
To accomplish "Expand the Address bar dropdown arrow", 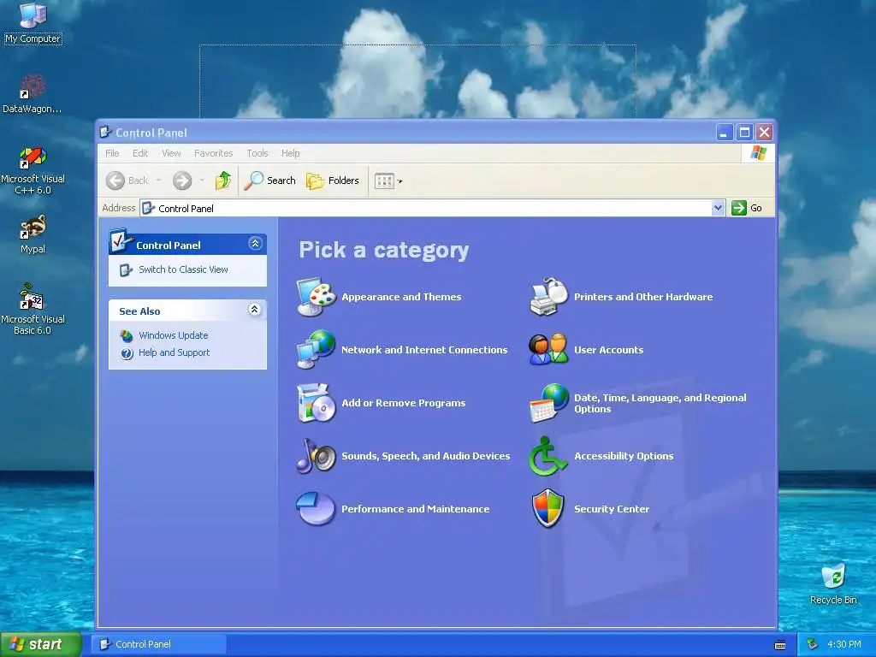I will 718,208.
